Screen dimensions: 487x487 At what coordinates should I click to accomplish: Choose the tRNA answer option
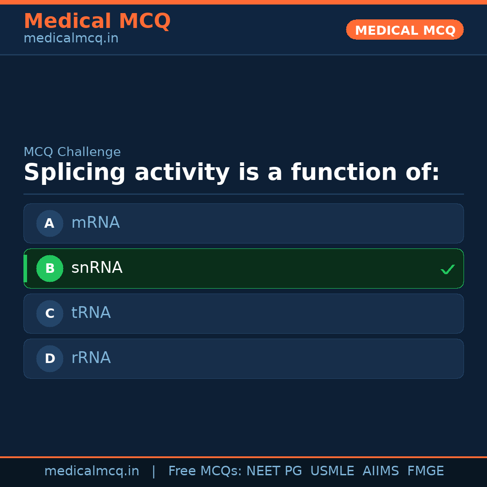(x=243, y=313)
